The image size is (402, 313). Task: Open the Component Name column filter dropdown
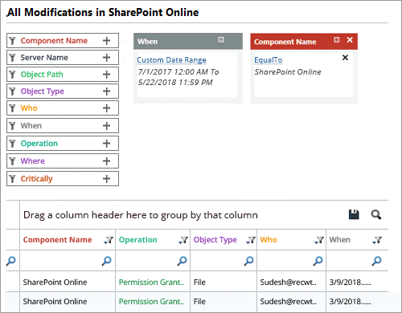[x=109, y=240]
